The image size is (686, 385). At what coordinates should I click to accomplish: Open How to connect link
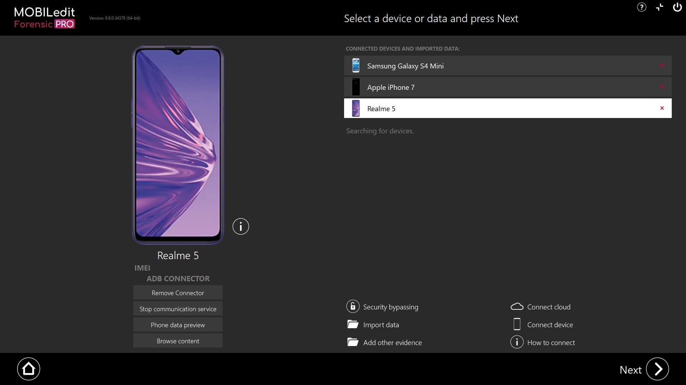coord(551,343)
